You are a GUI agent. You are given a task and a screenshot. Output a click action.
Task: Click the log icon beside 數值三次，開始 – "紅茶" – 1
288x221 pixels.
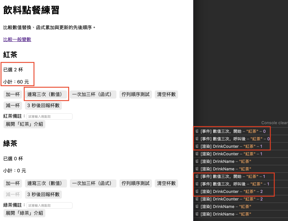197,176
